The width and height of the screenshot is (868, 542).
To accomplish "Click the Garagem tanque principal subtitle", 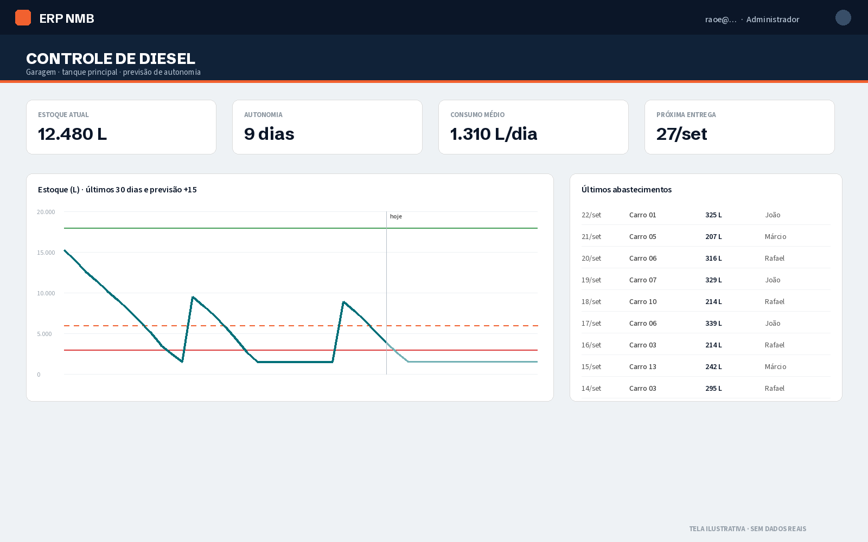I will (x=113, y=72).
